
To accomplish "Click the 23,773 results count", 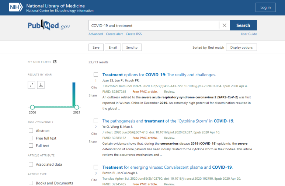I will [x=98, y=62].
